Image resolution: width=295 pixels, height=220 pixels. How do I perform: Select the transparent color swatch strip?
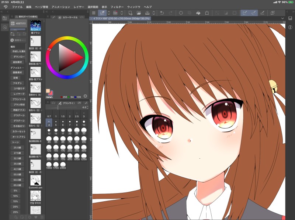coord(49,97)
